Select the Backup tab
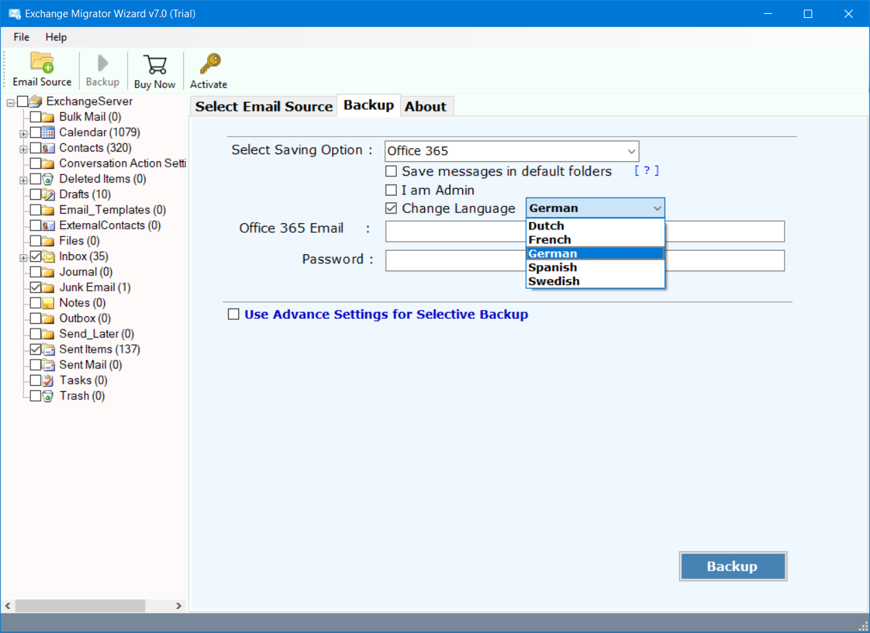Screen dimensions: 870x633 click(x=369, y=105)
